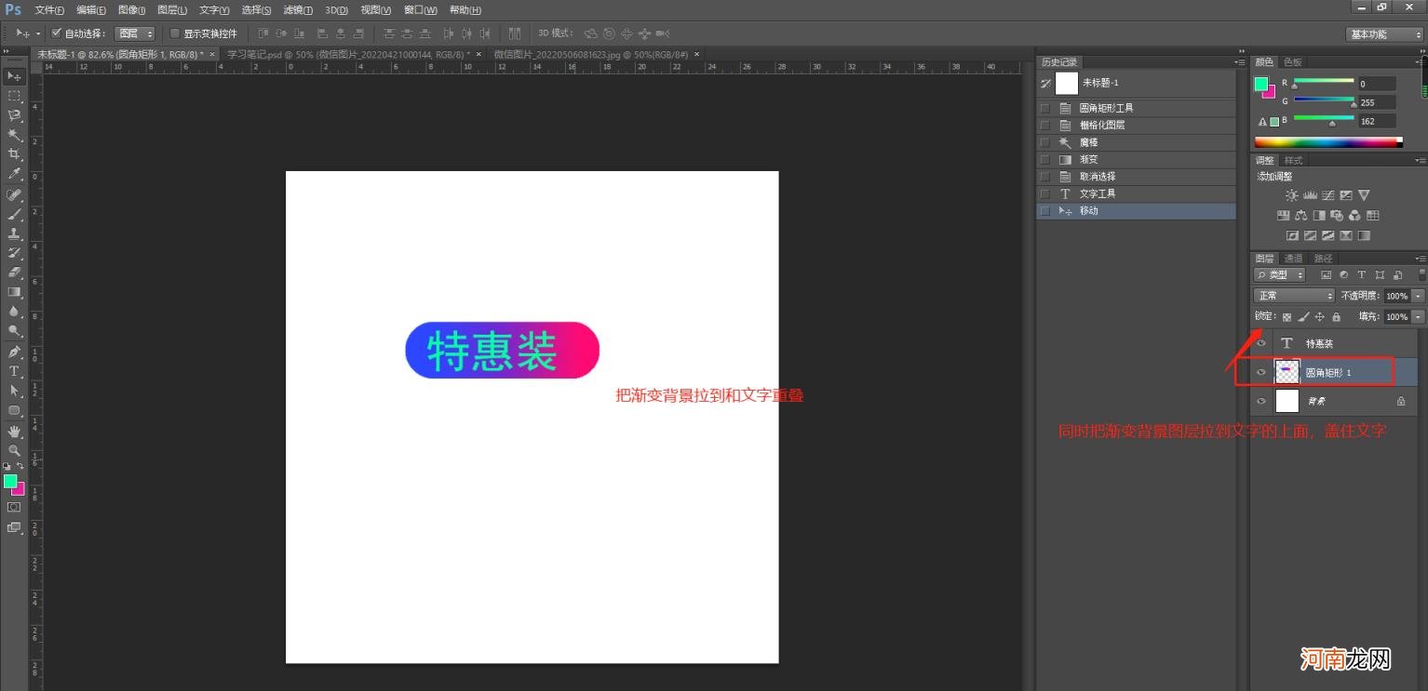Add a Levels adjustment
Viewport: 1428px width, 691px height.
1310,195
